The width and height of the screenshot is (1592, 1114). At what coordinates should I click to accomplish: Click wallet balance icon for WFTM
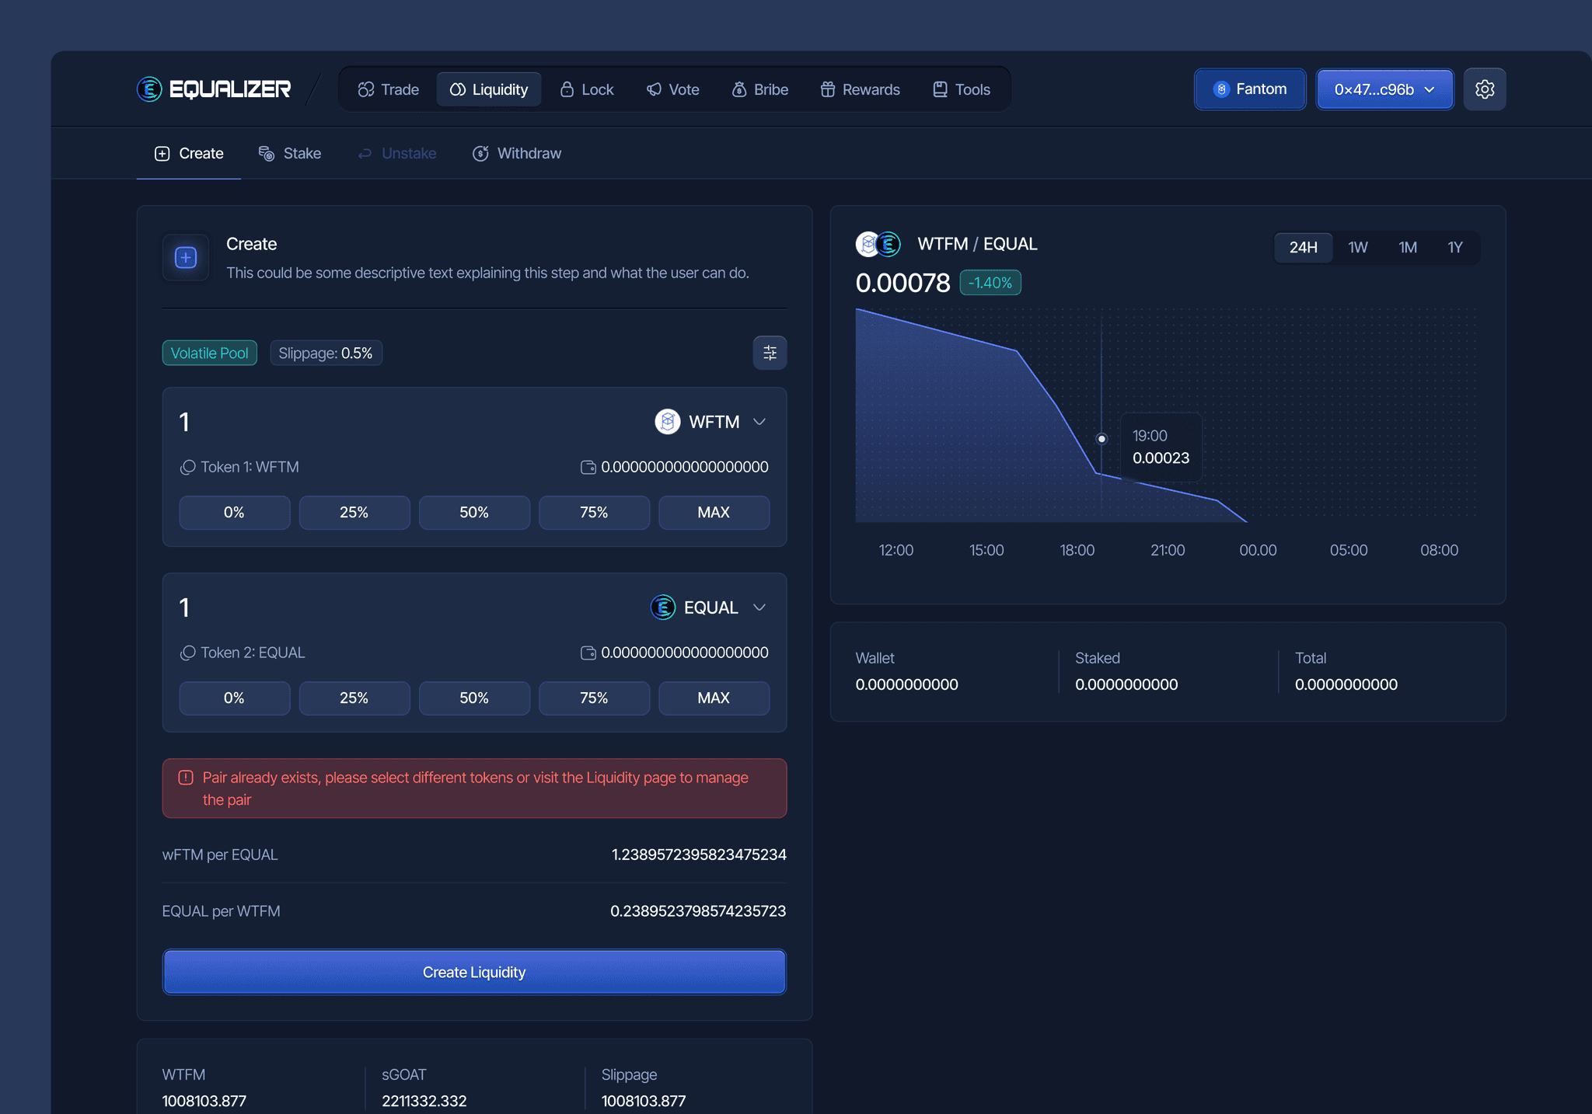(x=588, y=467)
